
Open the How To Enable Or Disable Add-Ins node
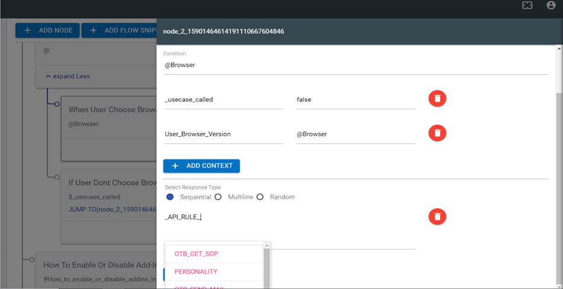96,270
